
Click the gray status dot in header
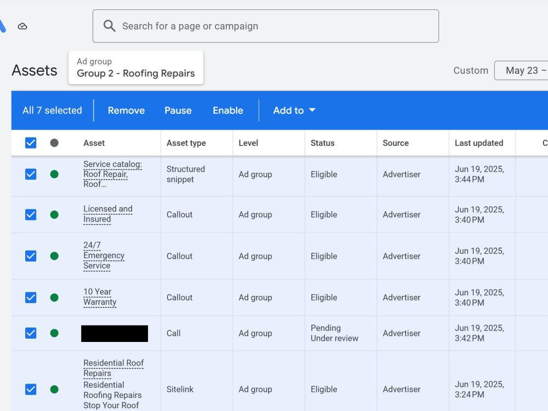[54, 143]
